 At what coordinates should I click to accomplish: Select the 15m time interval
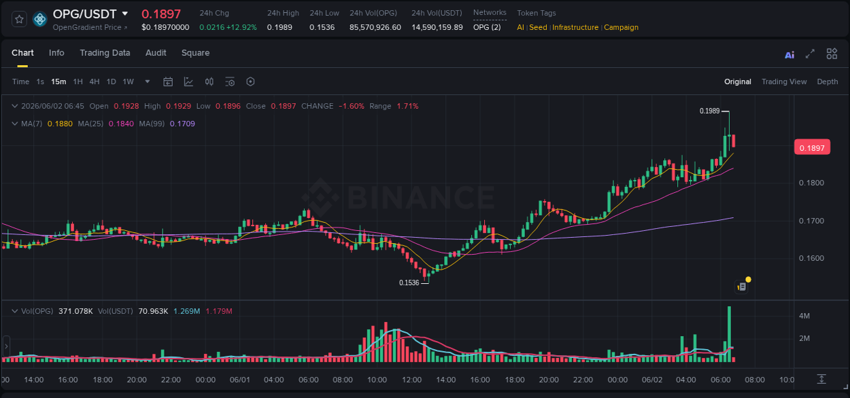pyautogui.click(x=58, y=82)
